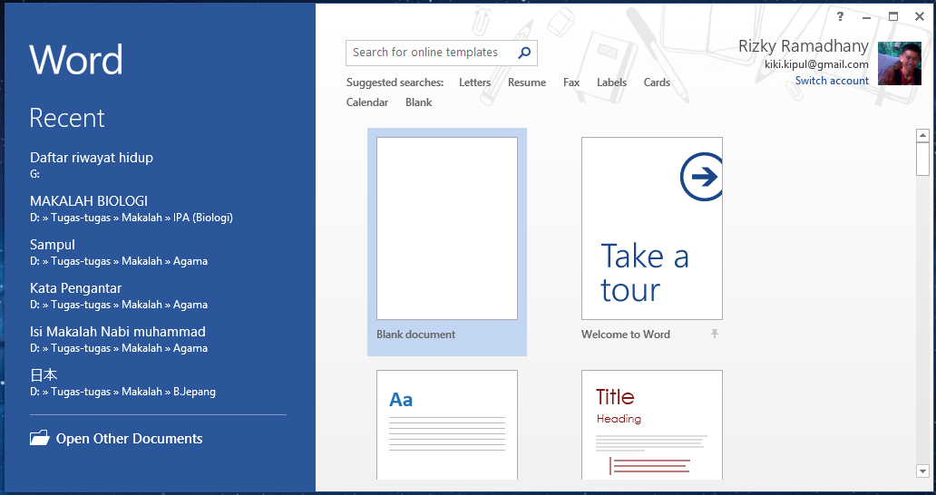The width and height of the screenshot is (936, 495).
Task: Close the Word start window
Action: pyautogui.click(x=920, y=16)
